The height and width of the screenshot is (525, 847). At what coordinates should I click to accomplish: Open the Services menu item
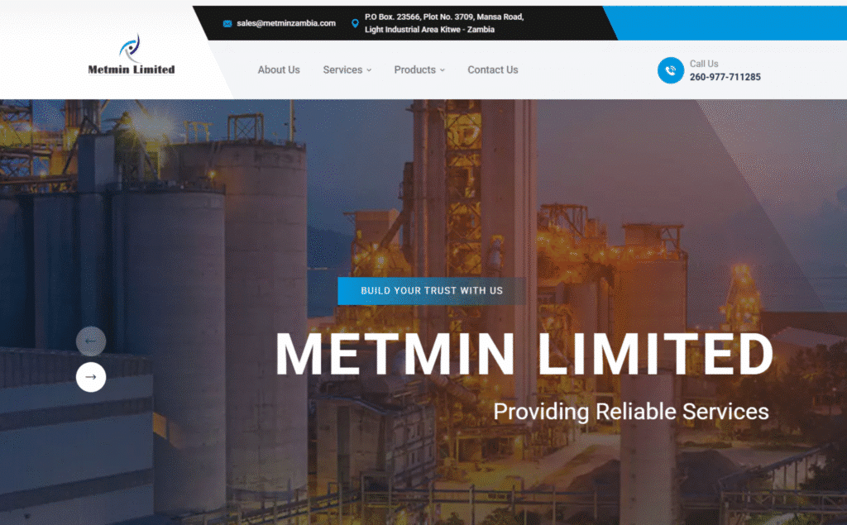pos(342,69)
